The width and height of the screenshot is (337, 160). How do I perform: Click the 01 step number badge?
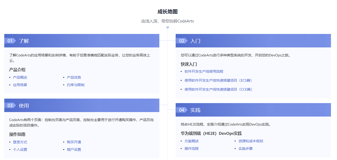point(10,41)
